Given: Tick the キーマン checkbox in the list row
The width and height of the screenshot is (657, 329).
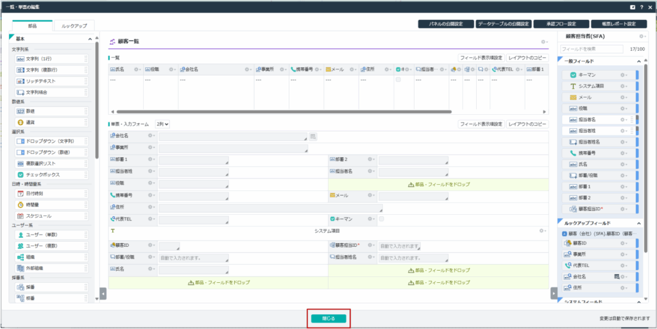Looking at the screenshot, I should coord(398,80).
